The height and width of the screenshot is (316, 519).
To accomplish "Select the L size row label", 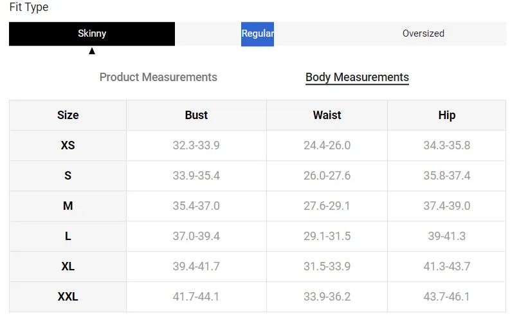I will click(x=68, y=236).
